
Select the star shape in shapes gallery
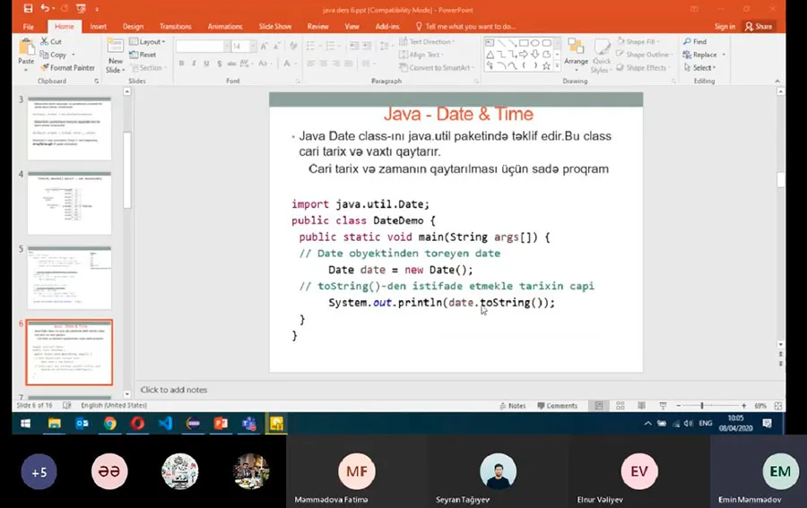(x=547, y=65)
